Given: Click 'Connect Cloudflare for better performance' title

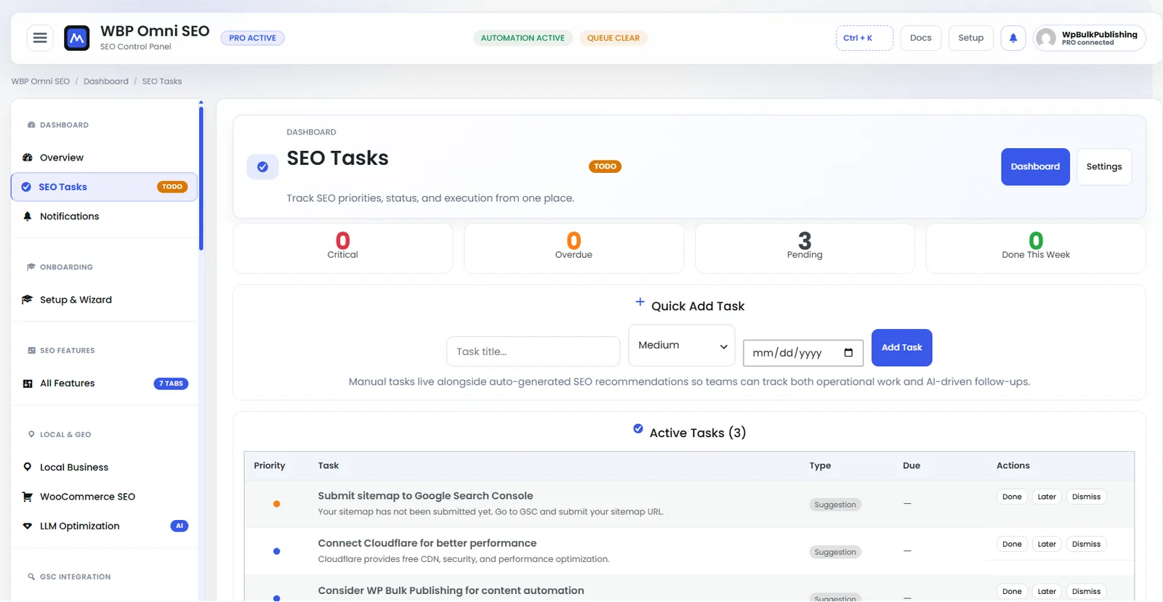Looking at the screenshot, I should click(x=427, y=543).
